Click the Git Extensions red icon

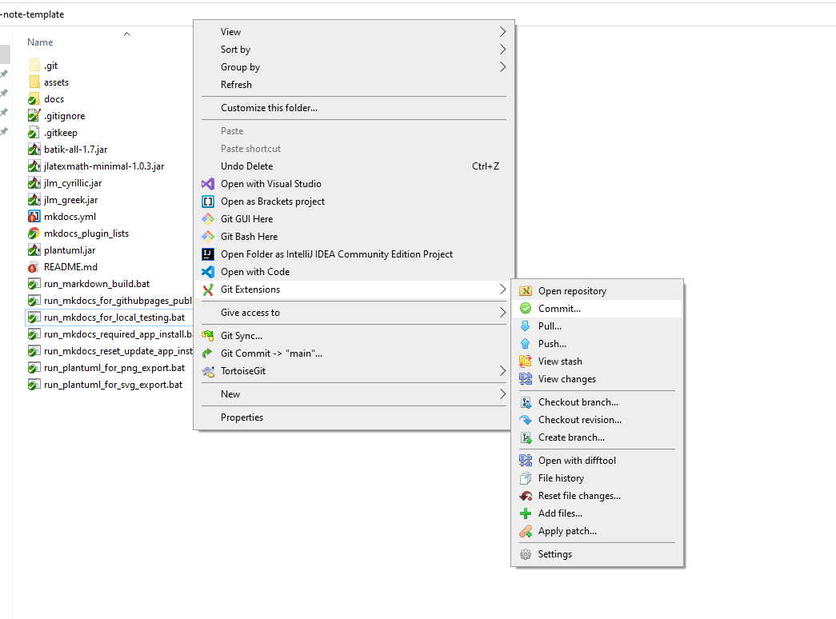coord(208,289)
